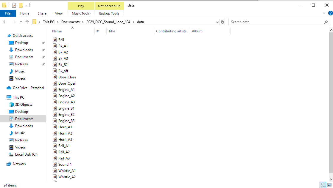Select the Bk_A1 audio file icon
Image resolution: width=333 pixels, height=188 pixels.
point(55,46)
